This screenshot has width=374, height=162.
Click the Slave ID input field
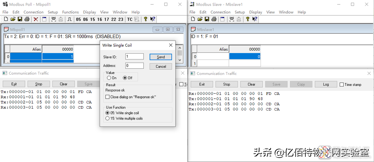tap(135, 56)
